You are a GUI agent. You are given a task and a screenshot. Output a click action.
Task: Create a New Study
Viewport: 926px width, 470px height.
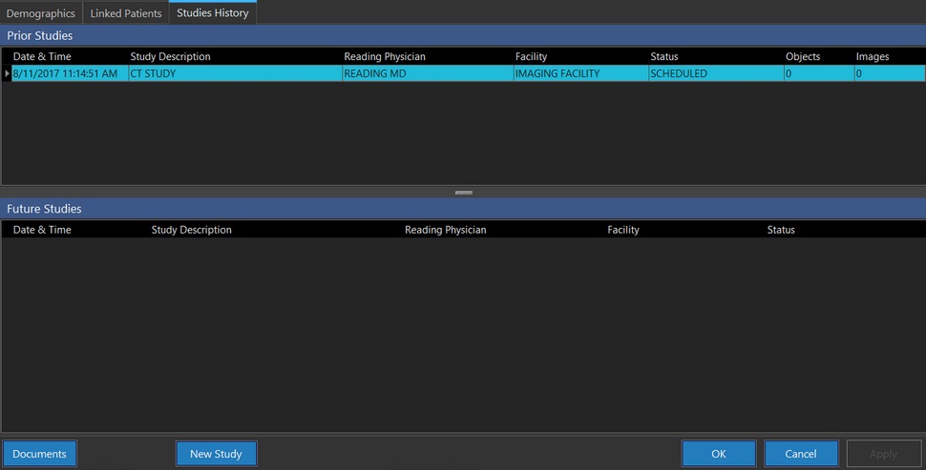(216, 454)
